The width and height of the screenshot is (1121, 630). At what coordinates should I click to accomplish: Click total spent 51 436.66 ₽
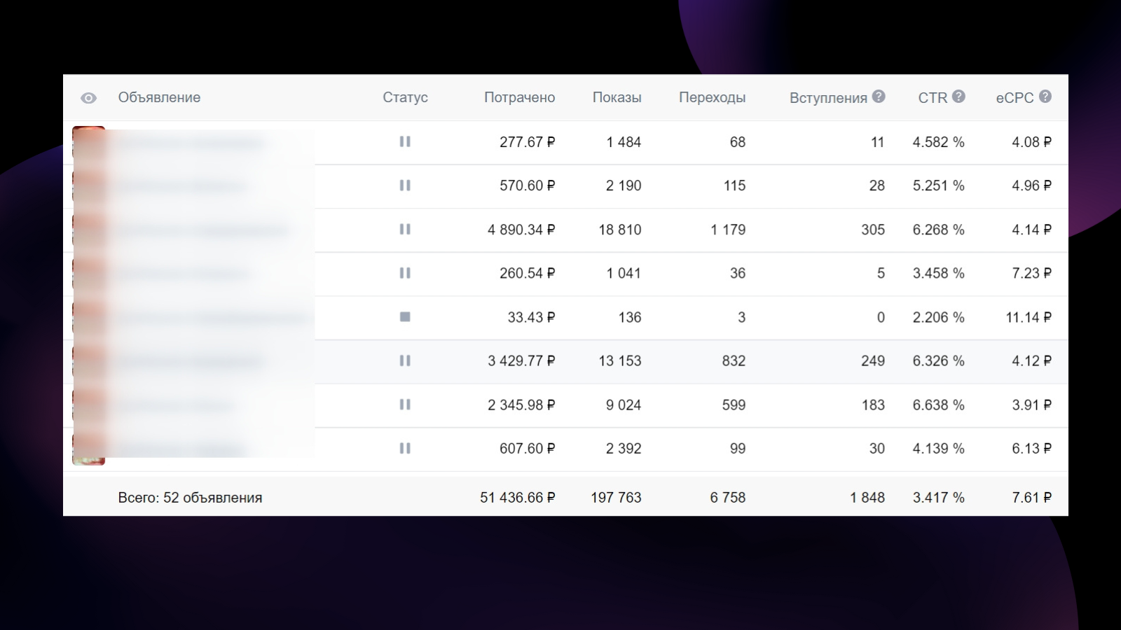[x=517, y=498]
